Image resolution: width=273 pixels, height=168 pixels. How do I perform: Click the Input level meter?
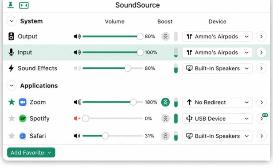point(176,52)
